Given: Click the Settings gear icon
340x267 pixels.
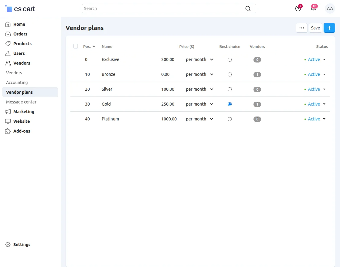Looking at the screenshot, I should [x=8, y=245].
